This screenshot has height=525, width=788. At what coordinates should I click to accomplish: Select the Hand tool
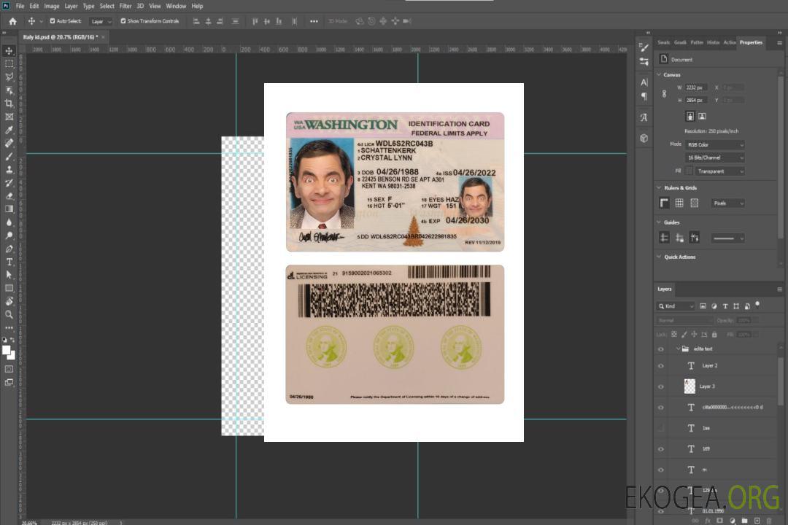[9, 301]
